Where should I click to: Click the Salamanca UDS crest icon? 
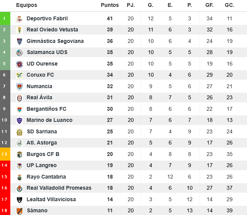coord(20,53)
